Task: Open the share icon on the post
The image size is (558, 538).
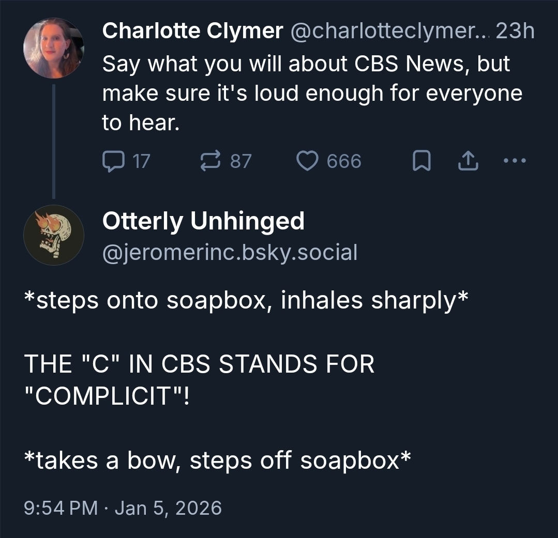Action: point(469,162)
